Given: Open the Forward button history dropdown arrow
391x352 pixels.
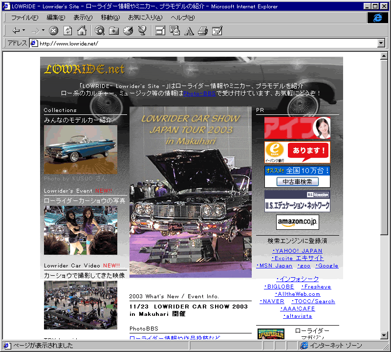Looking at the screenshot, I should pos(43,30).
